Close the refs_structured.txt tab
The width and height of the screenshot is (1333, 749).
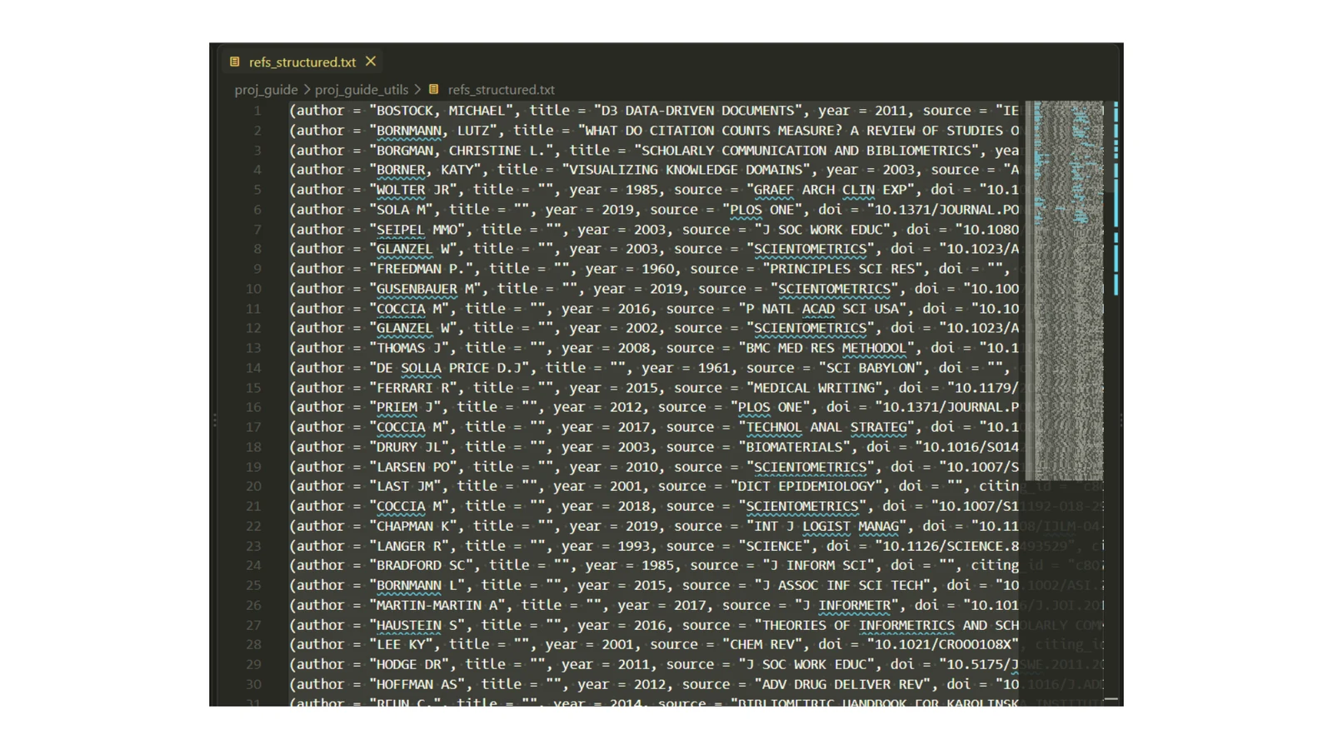coord(371,62)
